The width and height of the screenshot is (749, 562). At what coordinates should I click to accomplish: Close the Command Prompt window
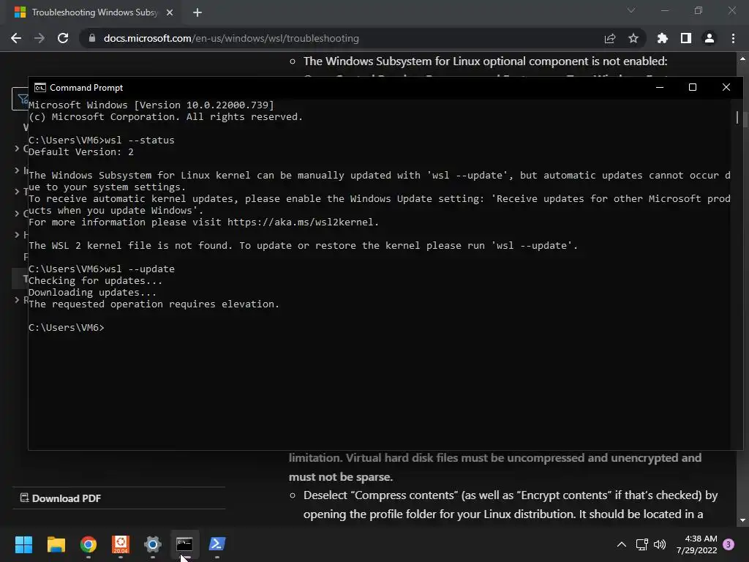(x=726, y=88)
